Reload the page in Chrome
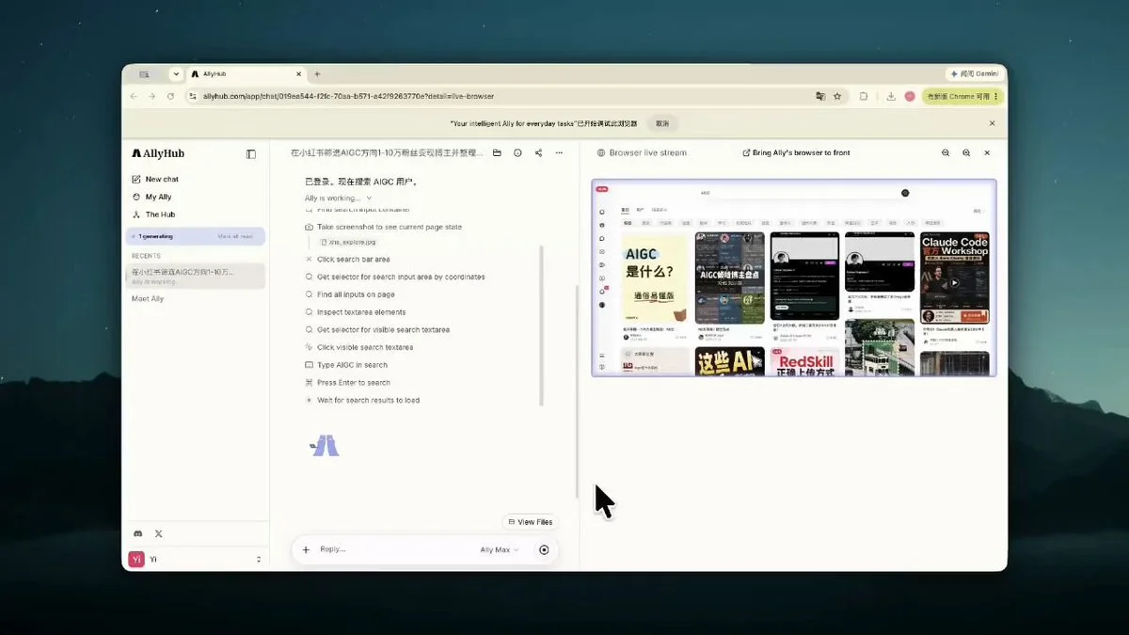The height and width of the screenshot is (635, 1129). (170, 96)
